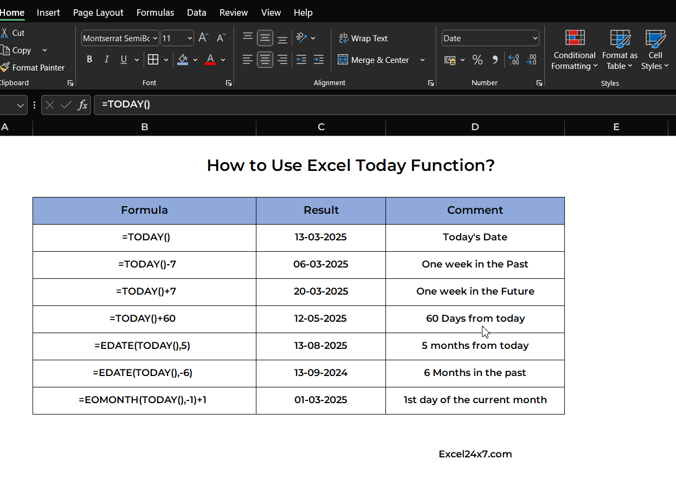
Task: Open the View tab
Action: 271,12
